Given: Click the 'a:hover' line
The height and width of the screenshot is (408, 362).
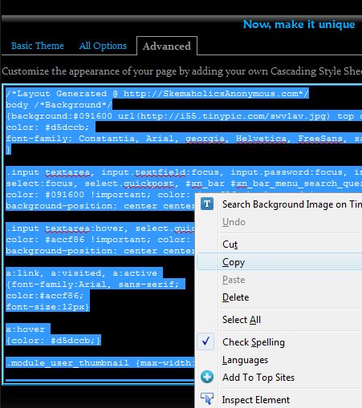Looking at the screenshot, I should (26, 329).
